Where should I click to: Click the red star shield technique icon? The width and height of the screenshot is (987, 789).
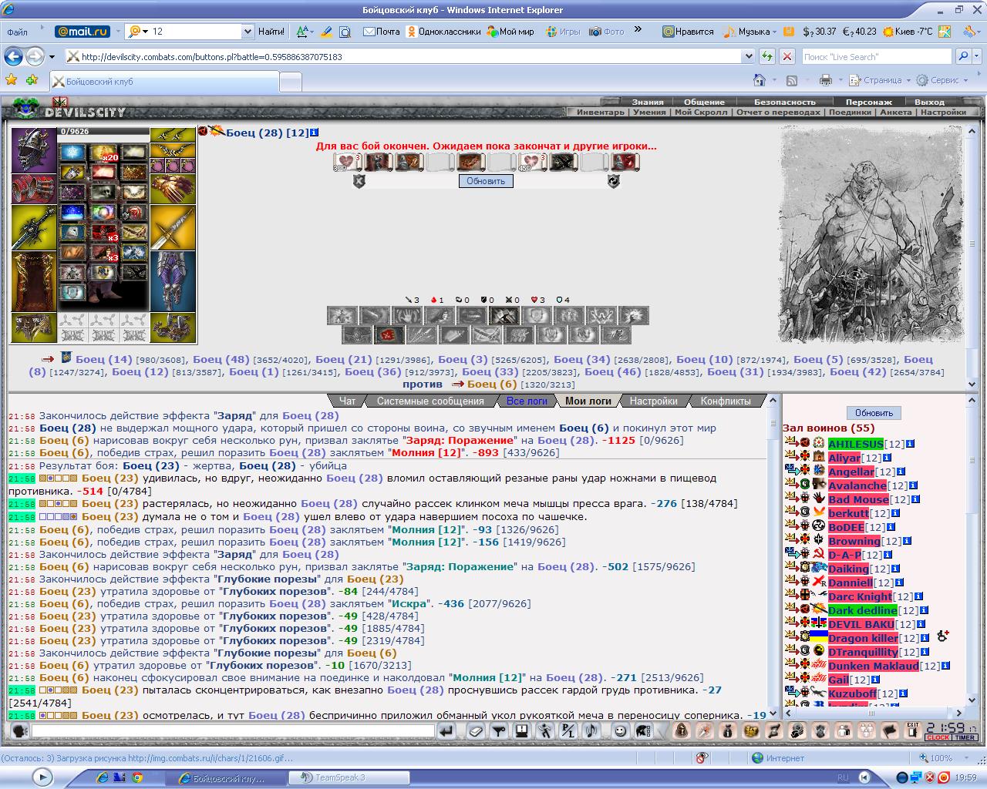(389, 334)
